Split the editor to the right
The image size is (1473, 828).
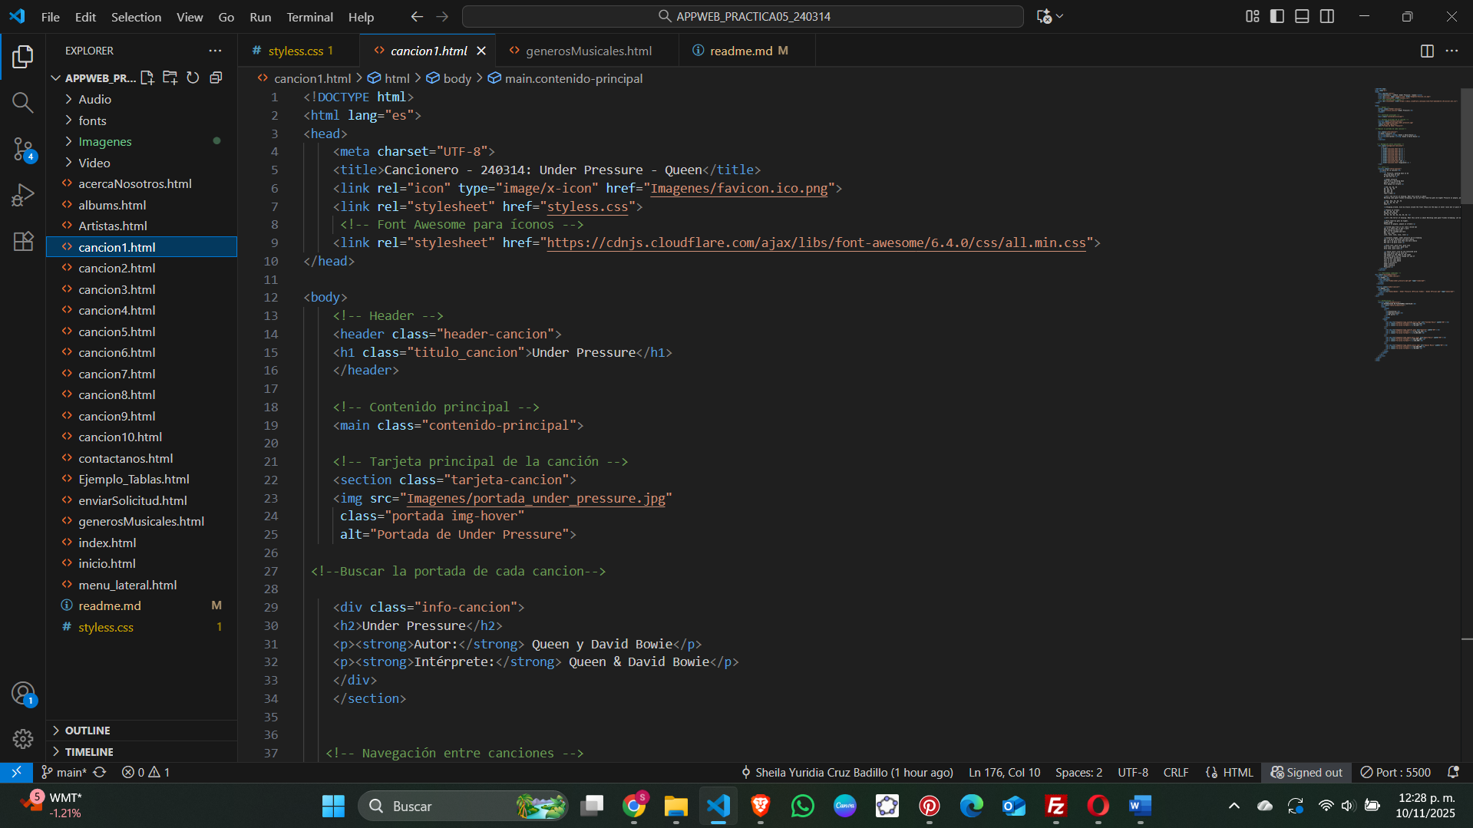coord(1427,51)
